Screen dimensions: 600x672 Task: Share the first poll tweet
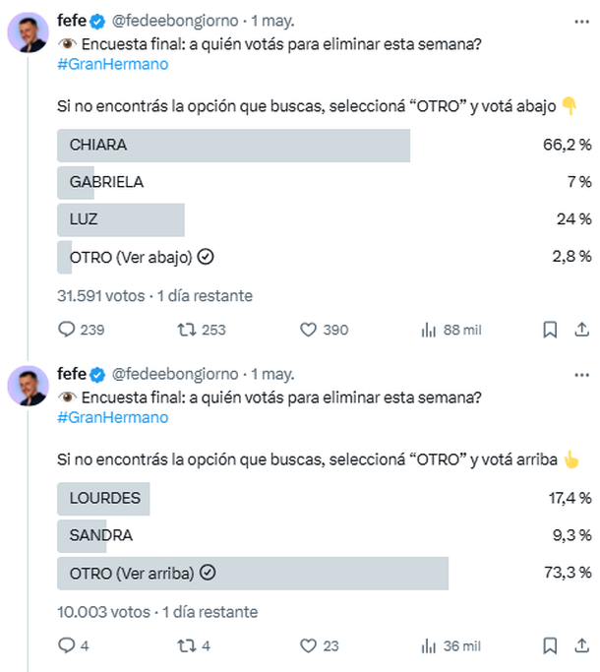(582, 330)
